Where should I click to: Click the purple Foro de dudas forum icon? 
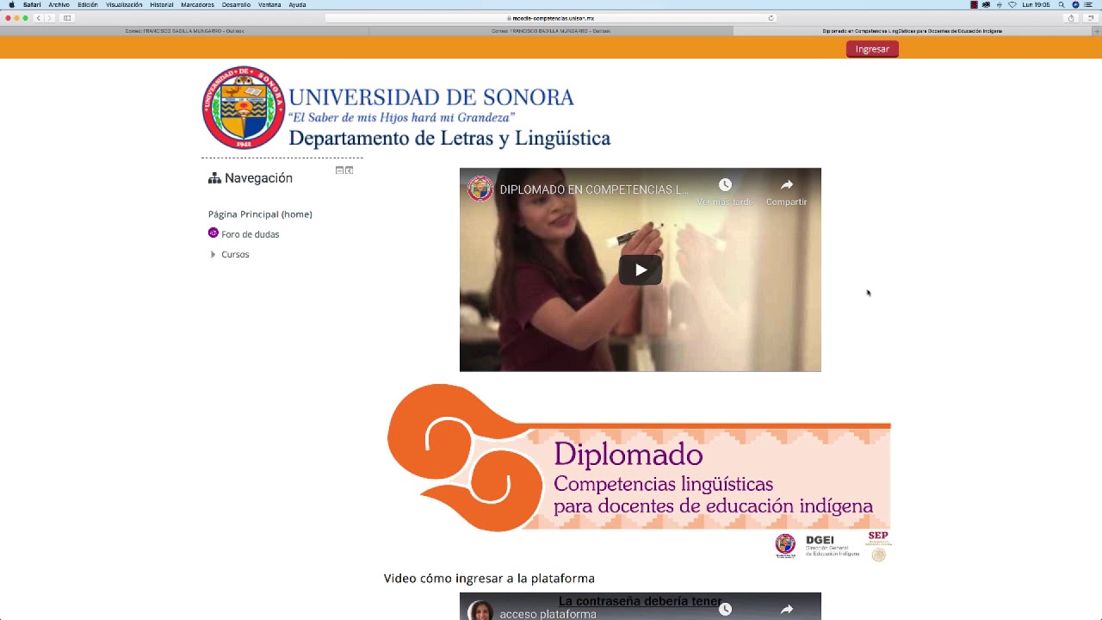pos(214,233)
